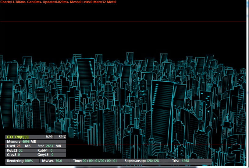Click the orange Check/Gen/Update debug status line
249x168 pixels.
point(58,2)
